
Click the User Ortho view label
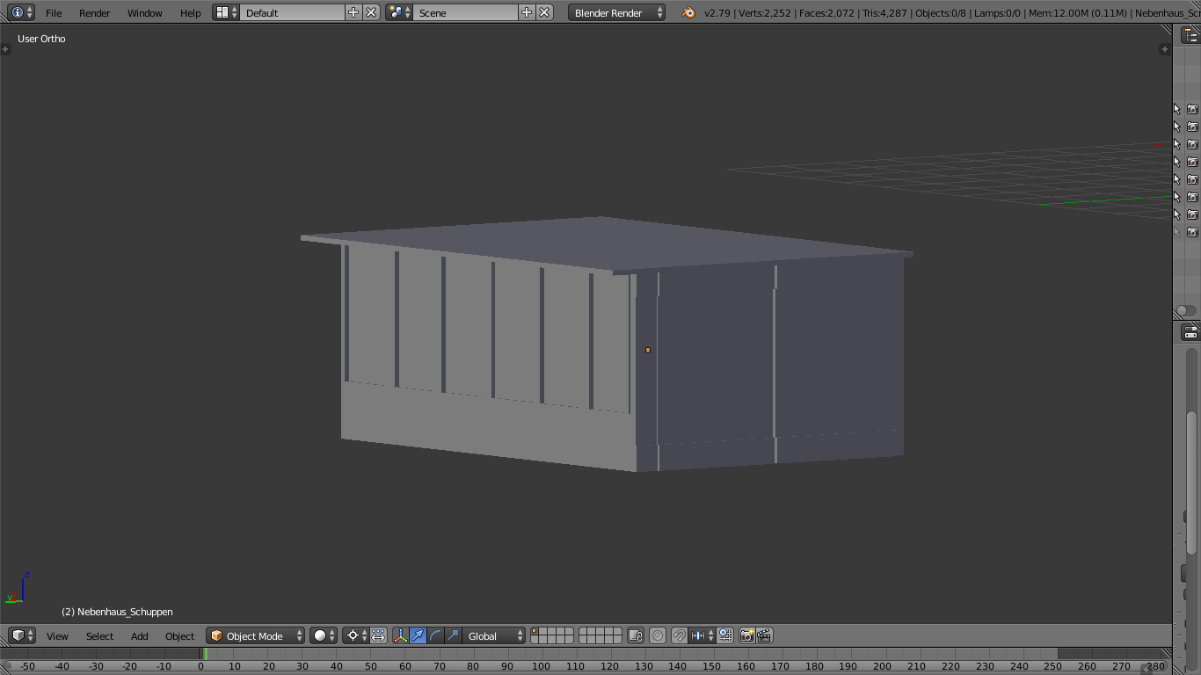click(x=41, y=39)
